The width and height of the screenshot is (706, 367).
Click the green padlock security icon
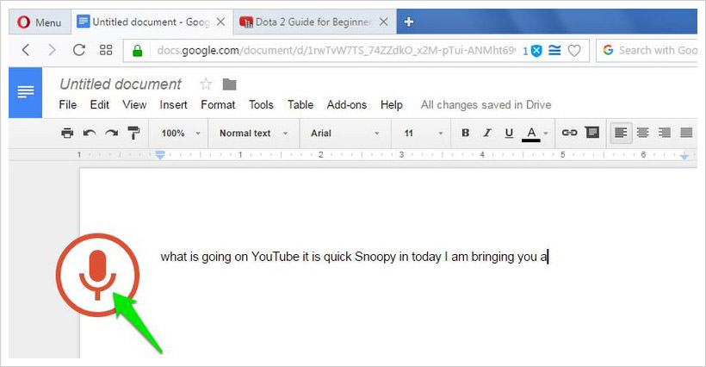click(x=138, y=51)
